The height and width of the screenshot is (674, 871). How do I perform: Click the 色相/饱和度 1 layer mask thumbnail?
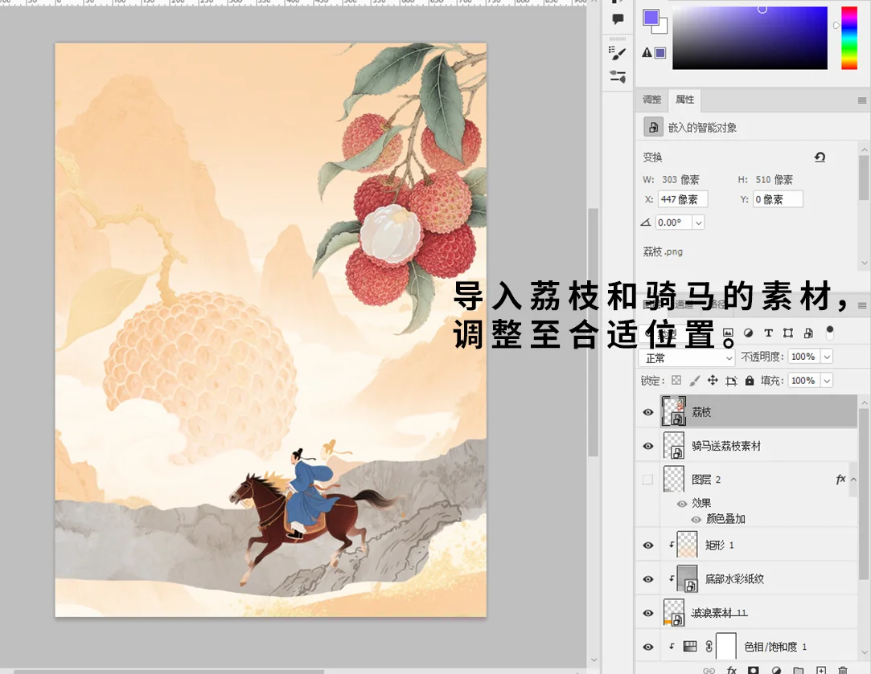(726, 646)
